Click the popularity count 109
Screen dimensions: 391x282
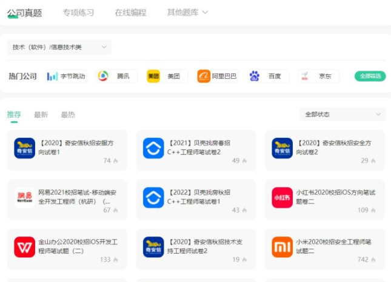click(363, 210)
